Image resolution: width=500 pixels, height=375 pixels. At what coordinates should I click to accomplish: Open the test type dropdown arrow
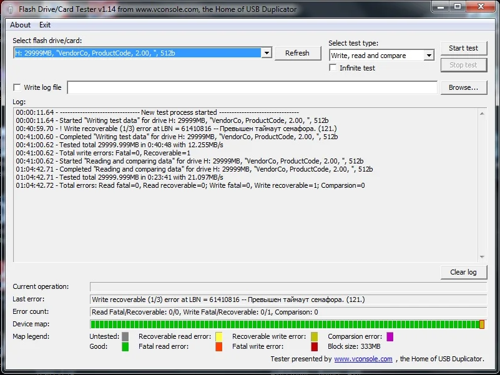(429, 56)
